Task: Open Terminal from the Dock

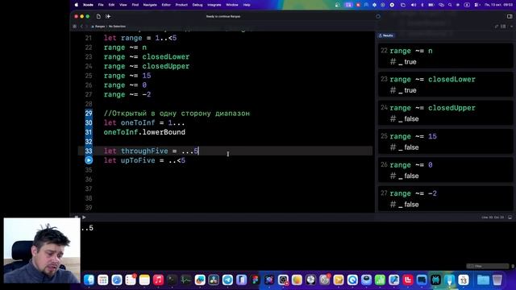Action: tap(172, 280)
